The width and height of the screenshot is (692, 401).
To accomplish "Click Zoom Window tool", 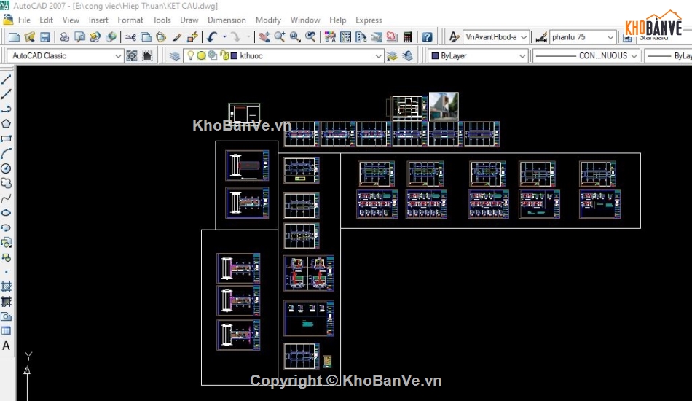I will click(x=295, y=37).
